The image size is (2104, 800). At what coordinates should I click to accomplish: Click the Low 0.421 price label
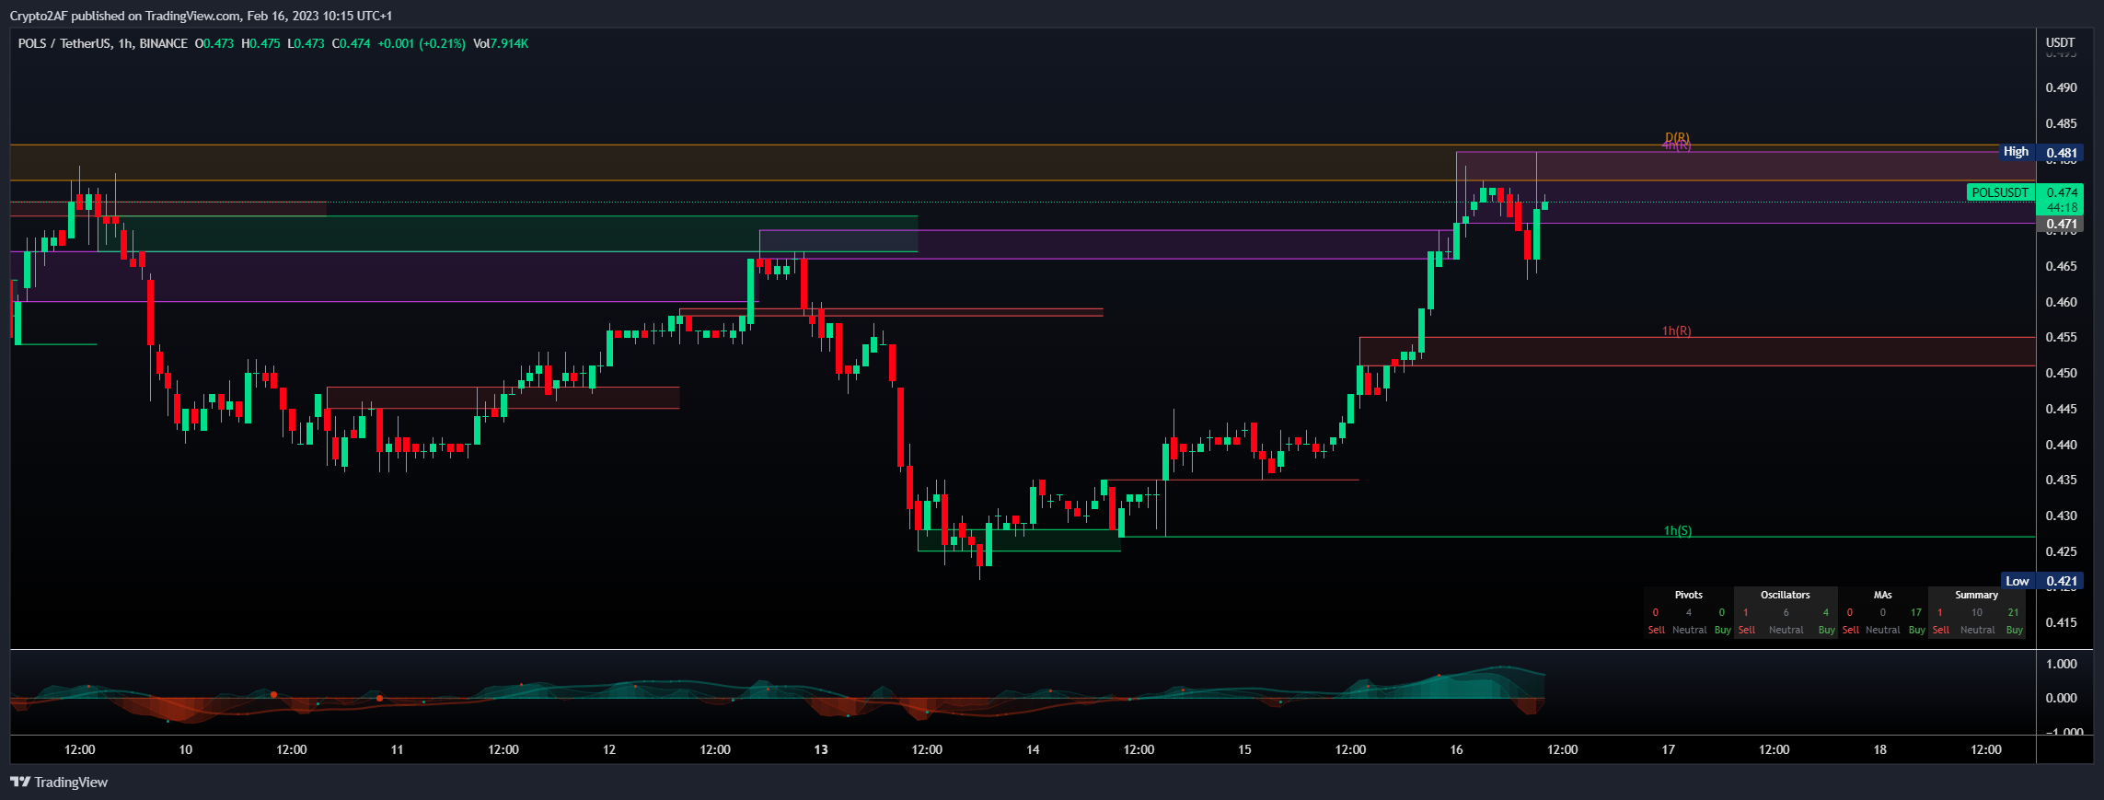[x=2043, y=581]
